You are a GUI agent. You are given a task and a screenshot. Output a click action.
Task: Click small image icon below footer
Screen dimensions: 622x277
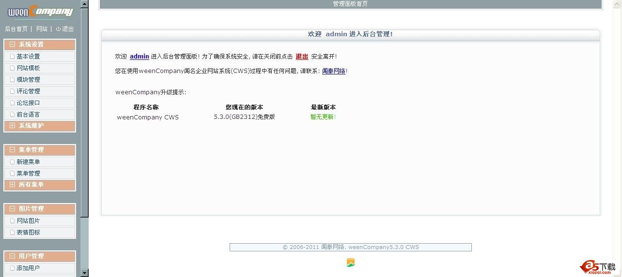point(351,262)
